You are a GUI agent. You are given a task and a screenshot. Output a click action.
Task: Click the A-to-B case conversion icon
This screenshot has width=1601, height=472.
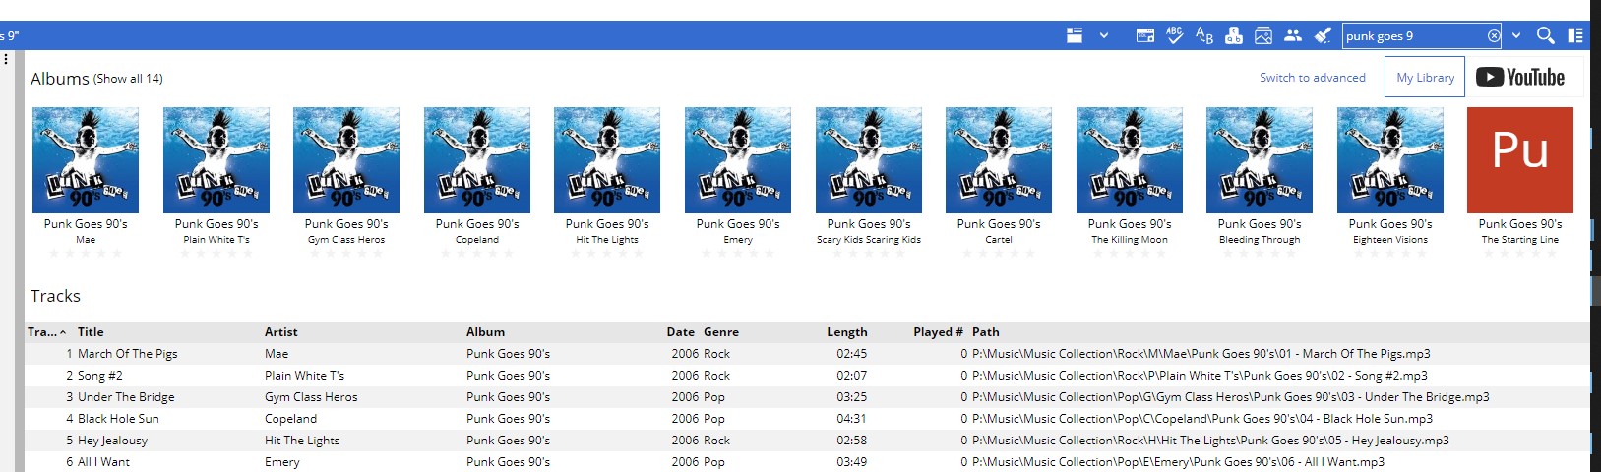(1204, 35)
